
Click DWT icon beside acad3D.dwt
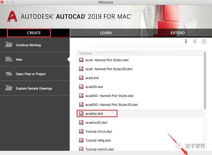[x=81, y=87]
